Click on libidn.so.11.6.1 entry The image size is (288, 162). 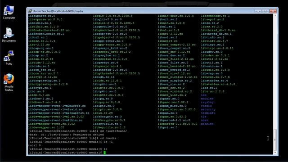coord(107,81)
